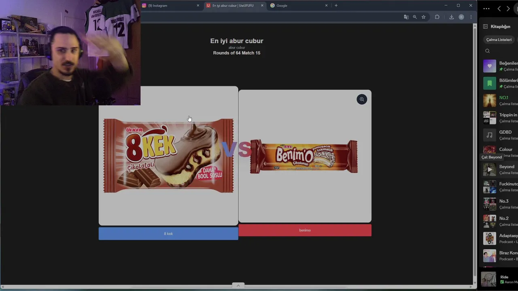The image size is (518, 291).
Task: Open the Colour playlist
Action: pyautogui.click(x=500, y=151)
